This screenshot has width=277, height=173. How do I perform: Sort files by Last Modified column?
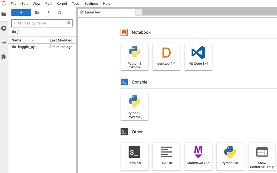click(61, 40)
